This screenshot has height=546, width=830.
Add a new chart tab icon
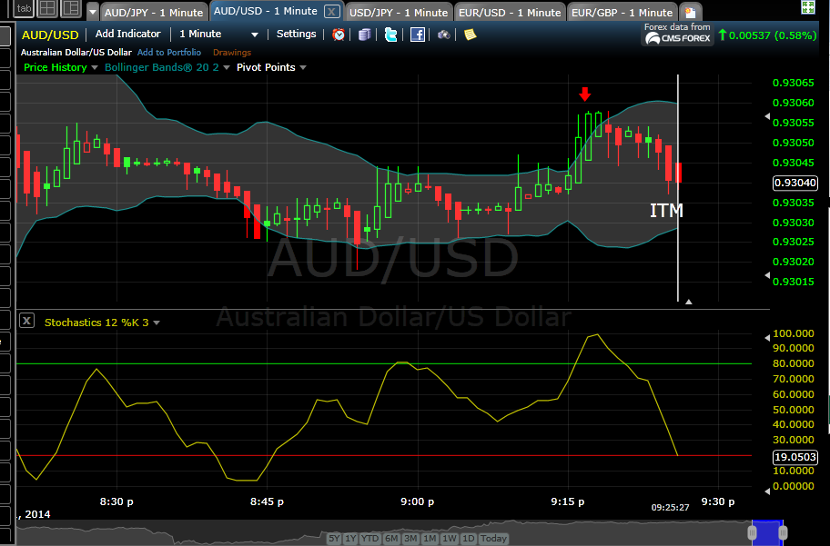pos(690,12)
